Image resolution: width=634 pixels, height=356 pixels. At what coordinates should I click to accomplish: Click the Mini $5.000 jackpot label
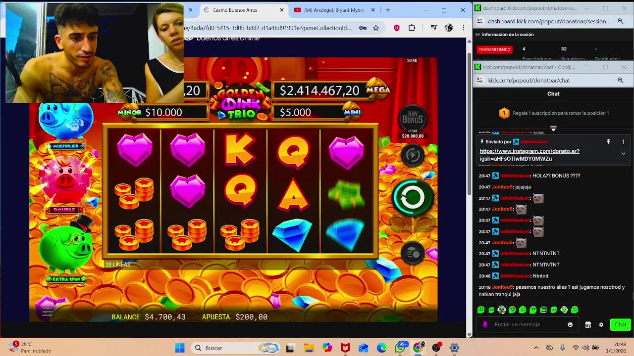pos(317,112)
